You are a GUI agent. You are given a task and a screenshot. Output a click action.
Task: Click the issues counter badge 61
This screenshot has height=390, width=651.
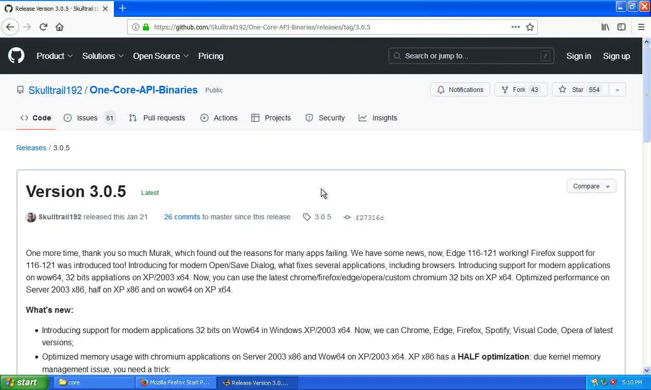109,118
